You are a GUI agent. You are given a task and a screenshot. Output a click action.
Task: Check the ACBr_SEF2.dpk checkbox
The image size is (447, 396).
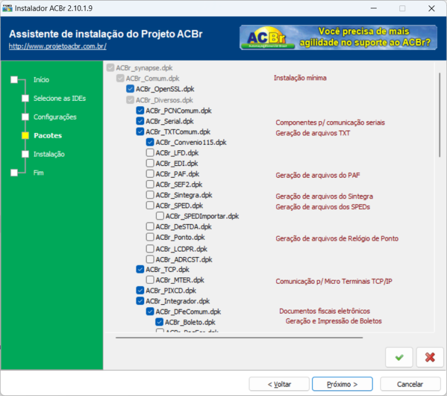pos(150,184)
